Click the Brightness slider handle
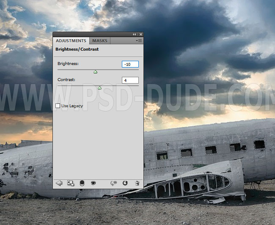275x225 pixels. click(x=96, y=72)
